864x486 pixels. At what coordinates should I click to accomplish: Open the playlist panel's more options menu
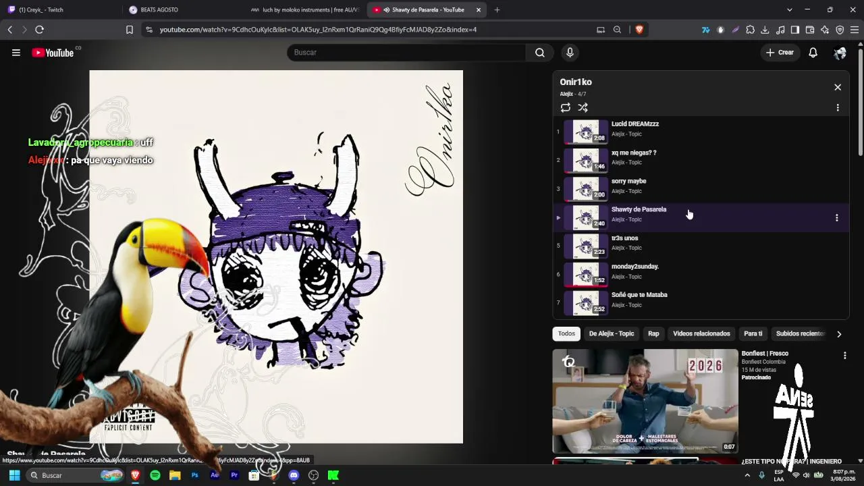tap(838, 108)
